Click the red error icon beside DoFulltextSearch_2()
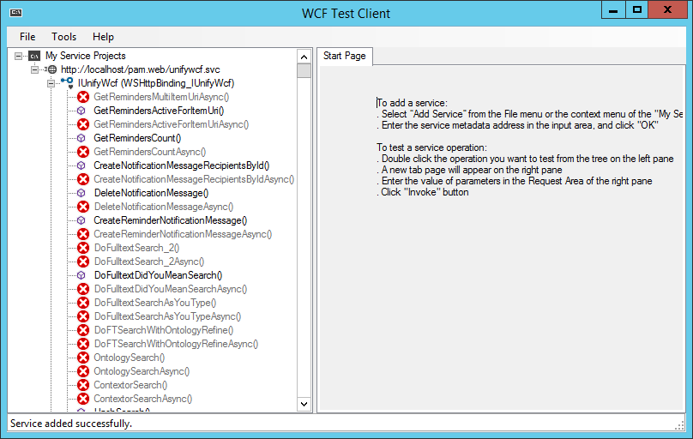 coord(83,247)
